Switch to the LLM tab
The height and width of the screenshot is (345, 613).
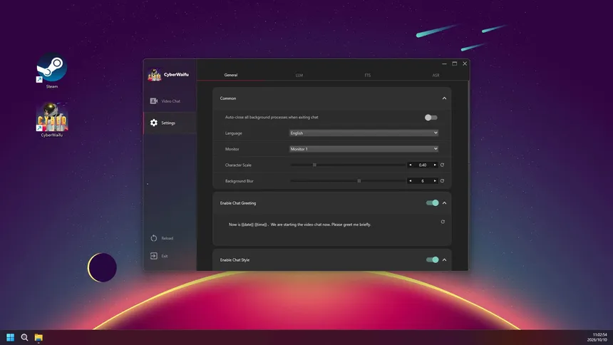pos(299,75)
